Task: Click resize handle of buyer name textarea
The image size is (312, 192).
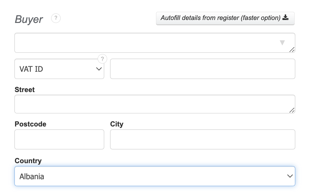Action: pos(292,49)
